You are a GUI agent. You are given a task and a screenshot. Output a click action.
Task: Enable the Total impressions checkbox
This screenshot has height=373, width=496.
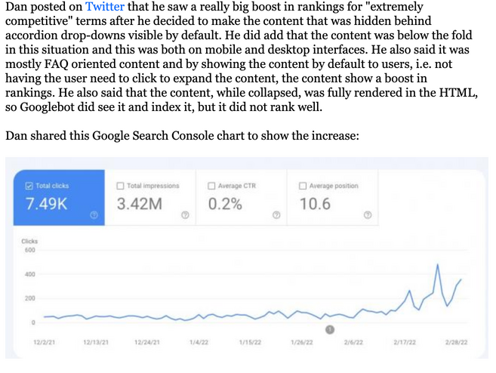(120, 186)
